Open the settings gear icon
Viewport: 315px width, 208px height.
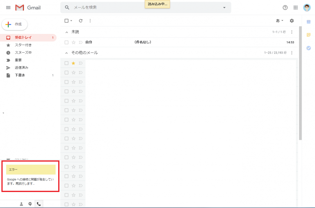[292, 21]
